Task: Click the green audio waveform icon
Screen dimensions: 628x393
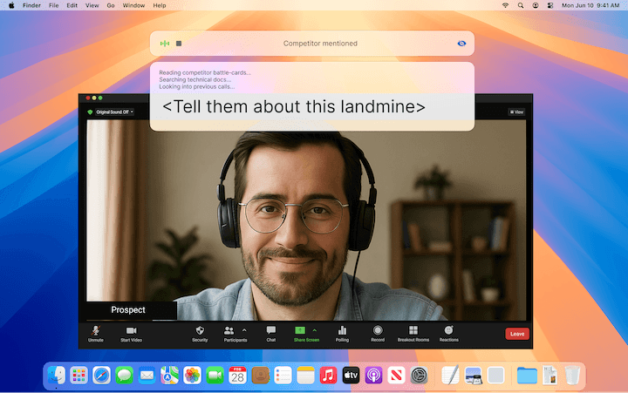Action: [x=165, y=44]
